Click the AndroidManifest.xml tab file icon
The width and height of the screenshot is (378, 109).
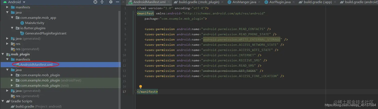coord(130,2)
